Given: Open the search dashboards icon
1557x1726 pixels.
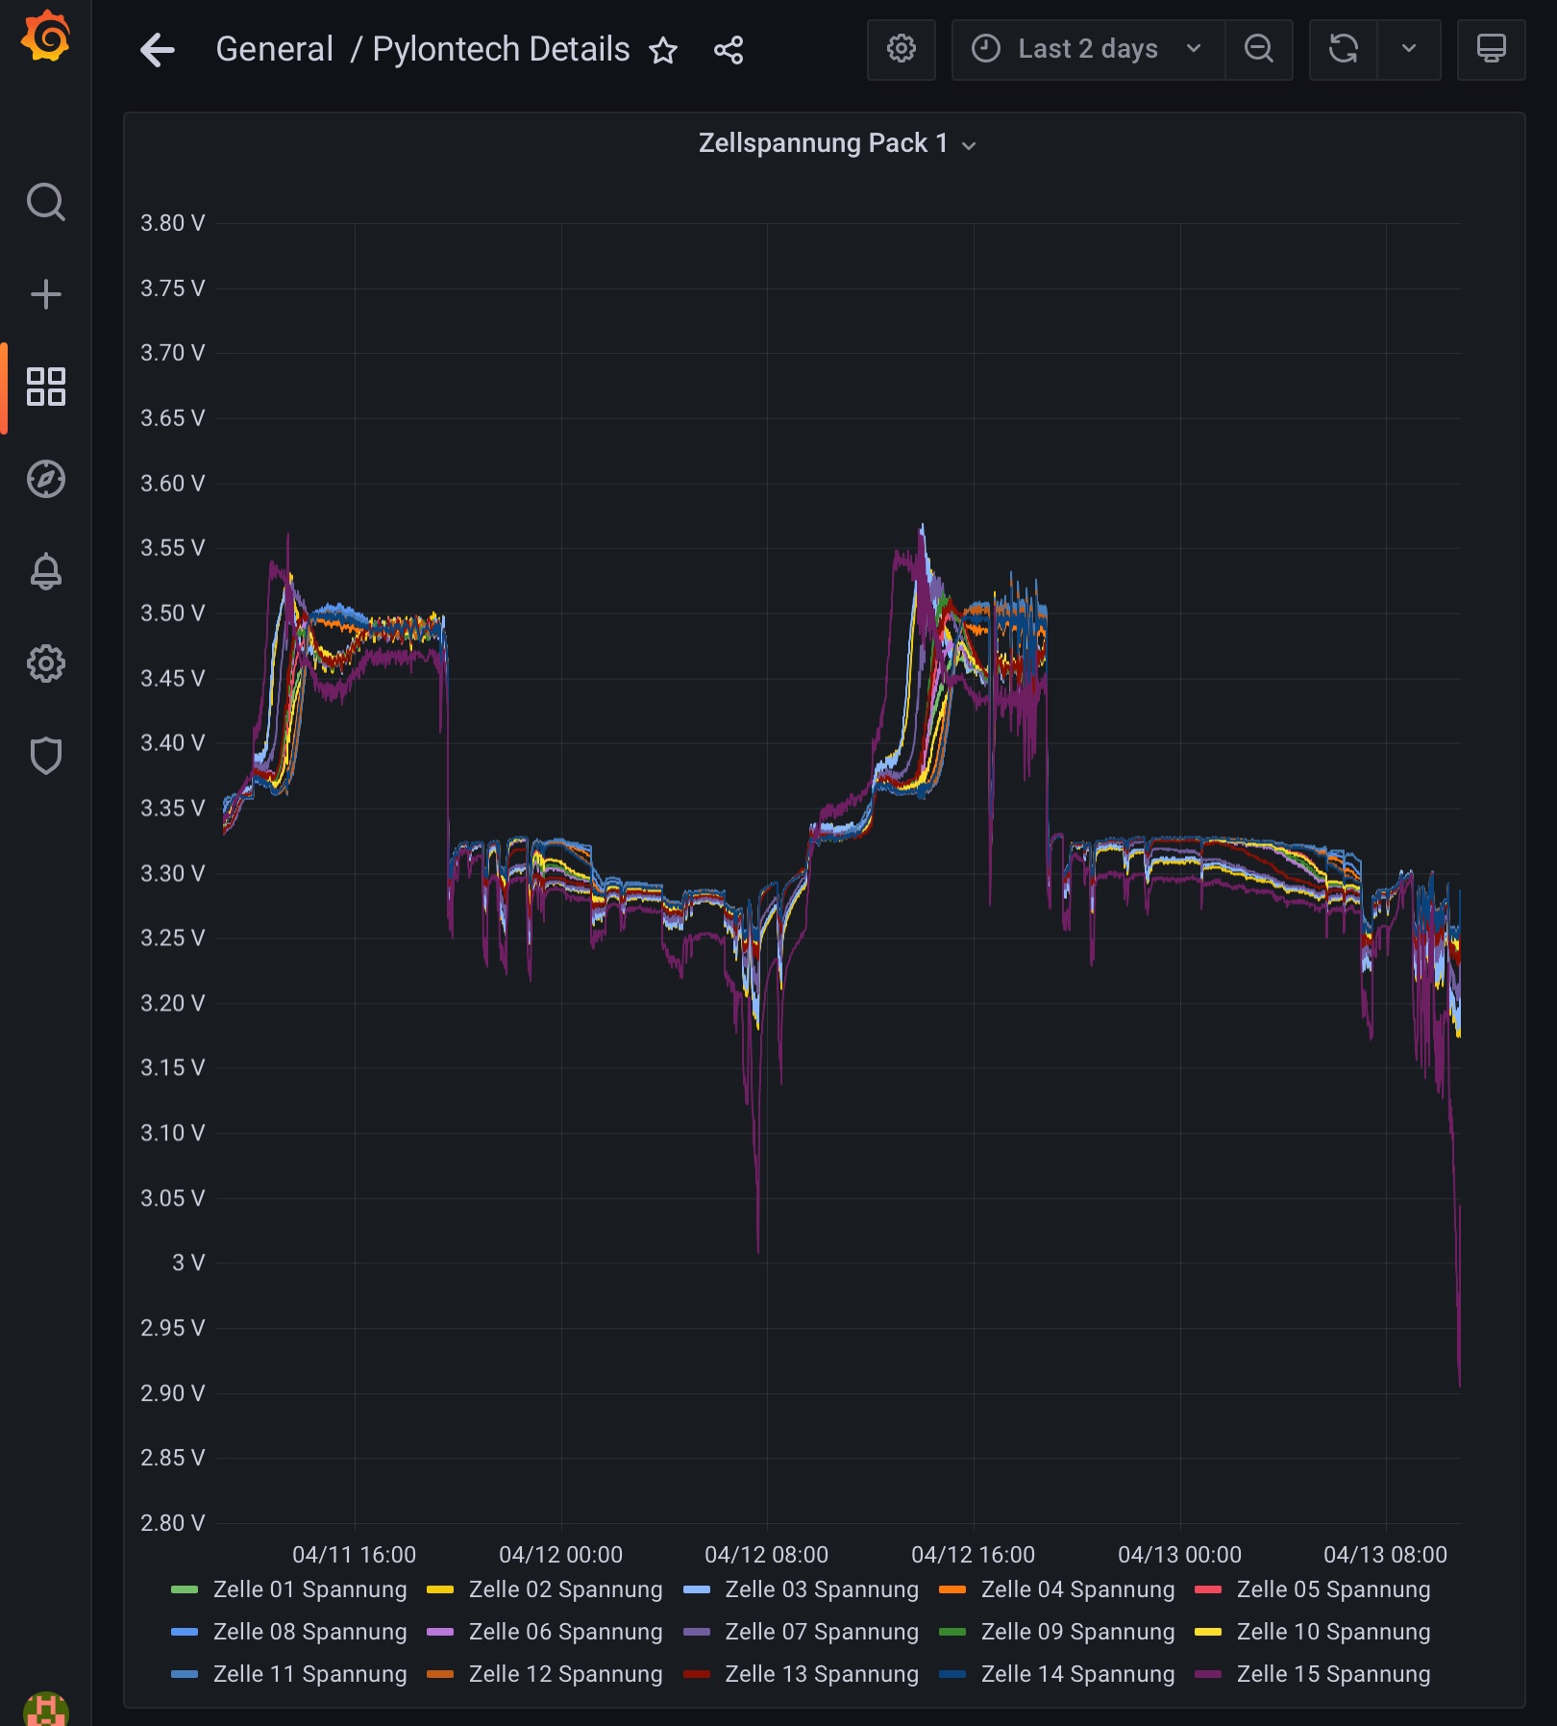Looking at the screenshot, I should pyautogui.click(x=45, y=203).
